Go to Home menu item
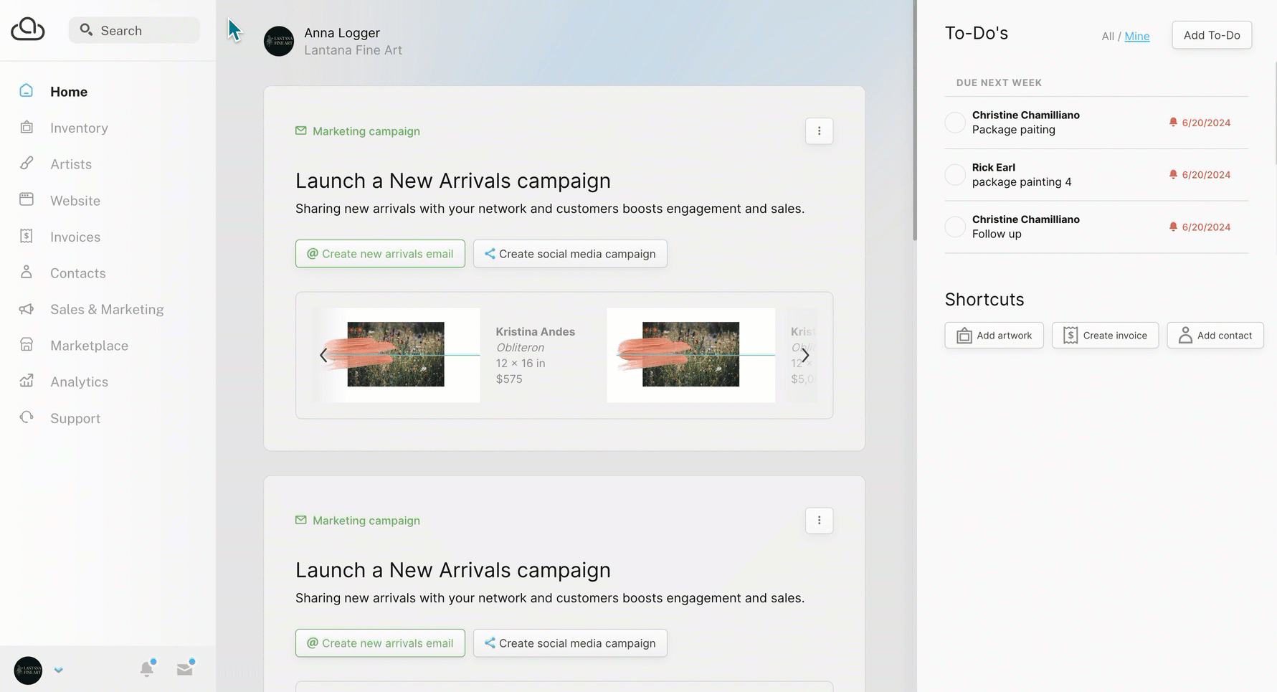 tap(69, 92)
